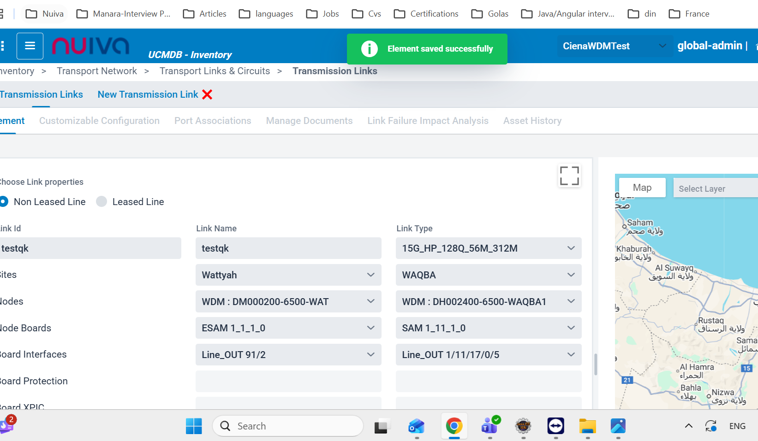Launch Microsoft Teams from the taskbar
The height and width of the screenshot is (441, 758).
(x=489, y=426)
